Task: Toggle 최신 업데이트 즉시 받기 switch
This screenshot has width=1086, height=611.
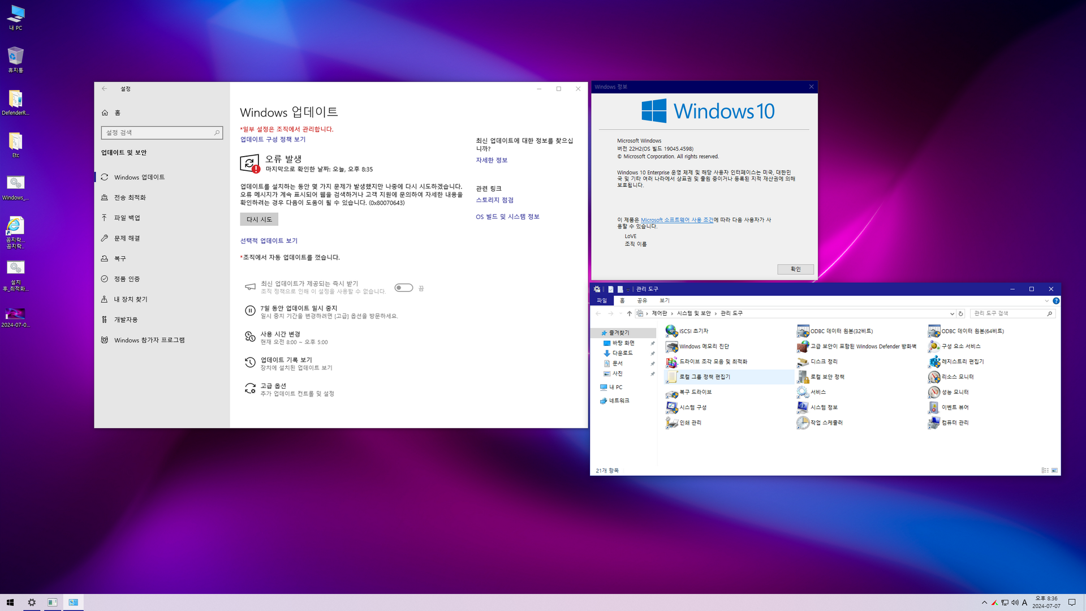Action: (403, 288)
